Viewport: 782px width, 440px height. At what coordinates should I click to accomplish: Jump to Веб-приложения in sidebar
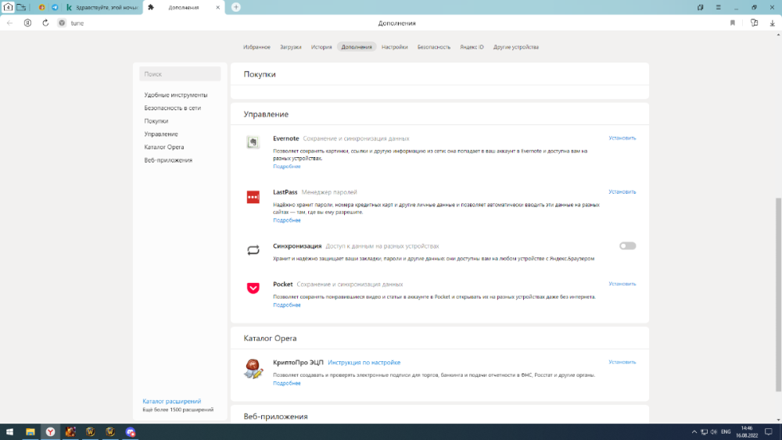pos(168,160)
